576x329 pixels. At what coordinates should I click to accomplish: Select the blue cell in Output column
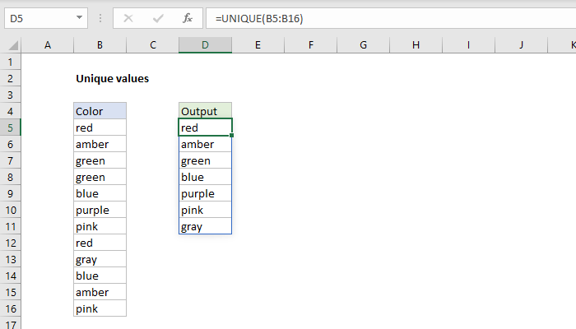[205, 177]
